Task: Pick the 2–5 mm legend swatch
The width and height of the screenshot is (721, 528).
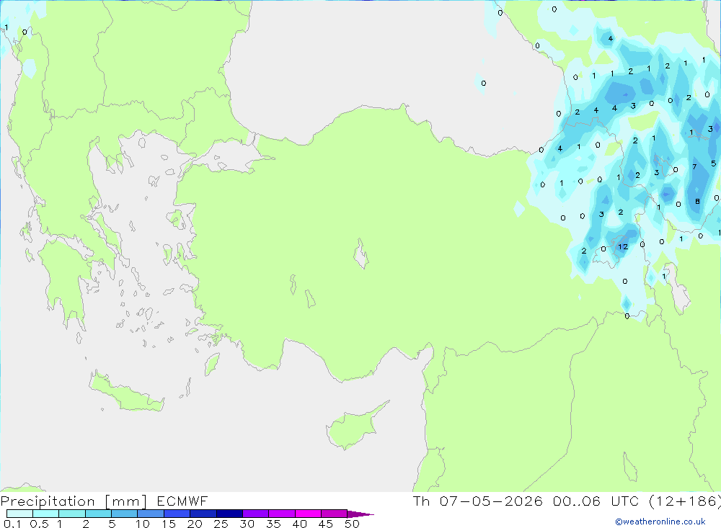Action: [x=98, y=514]
